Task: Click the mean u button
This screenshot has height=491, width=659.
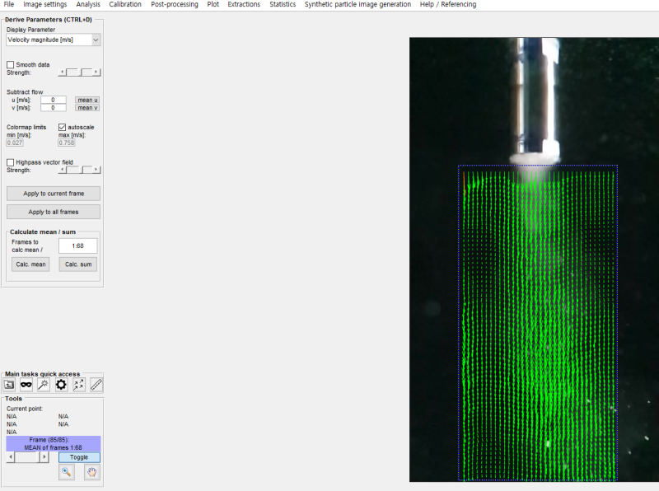Action: [86, 100]
